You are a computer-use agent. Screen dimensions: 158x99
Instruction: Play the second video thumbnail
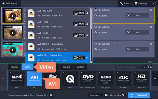(13, 33)
